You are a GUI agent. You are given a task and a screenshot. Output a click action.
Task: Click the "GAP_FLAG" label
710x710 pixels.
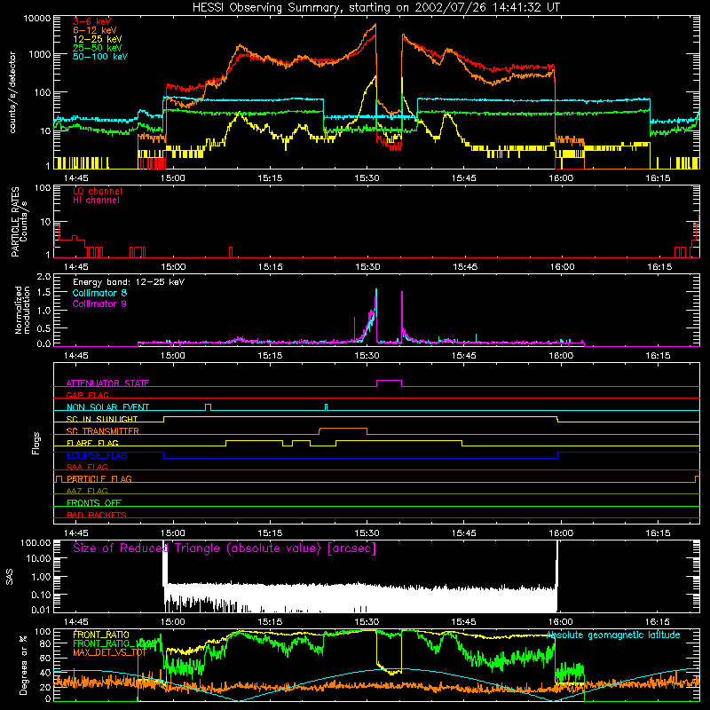[x=87, y=395]
